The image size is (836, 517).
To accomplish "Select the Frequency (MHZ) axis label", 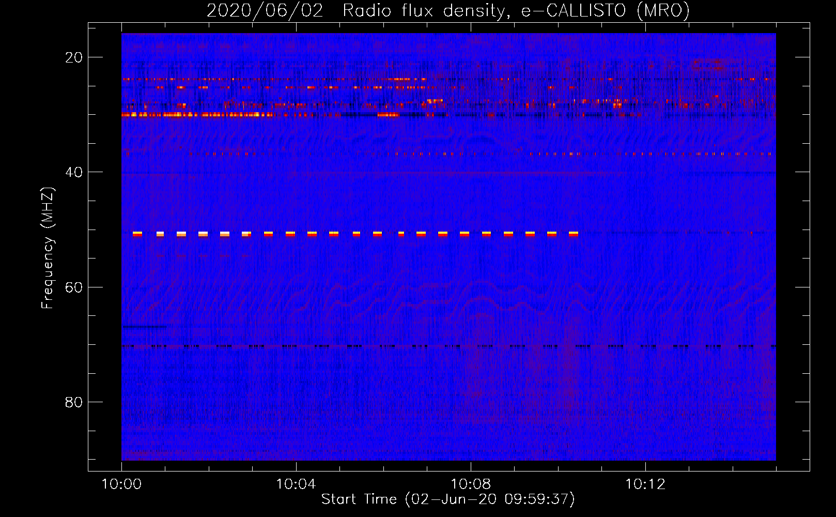I will (48, 248).
